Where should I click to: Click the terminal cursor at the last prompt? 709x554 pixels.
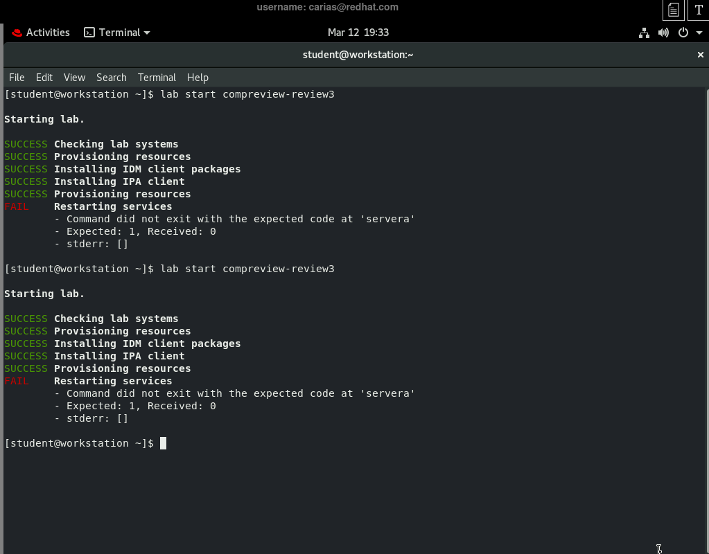click(x=164, y=443)
